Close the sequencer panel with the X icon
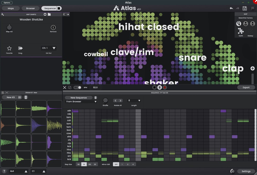257x175 pixels. coord(65,87)
